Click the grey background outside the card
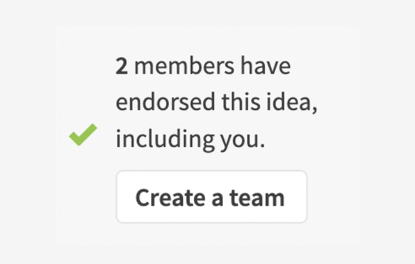 point(26,132)
